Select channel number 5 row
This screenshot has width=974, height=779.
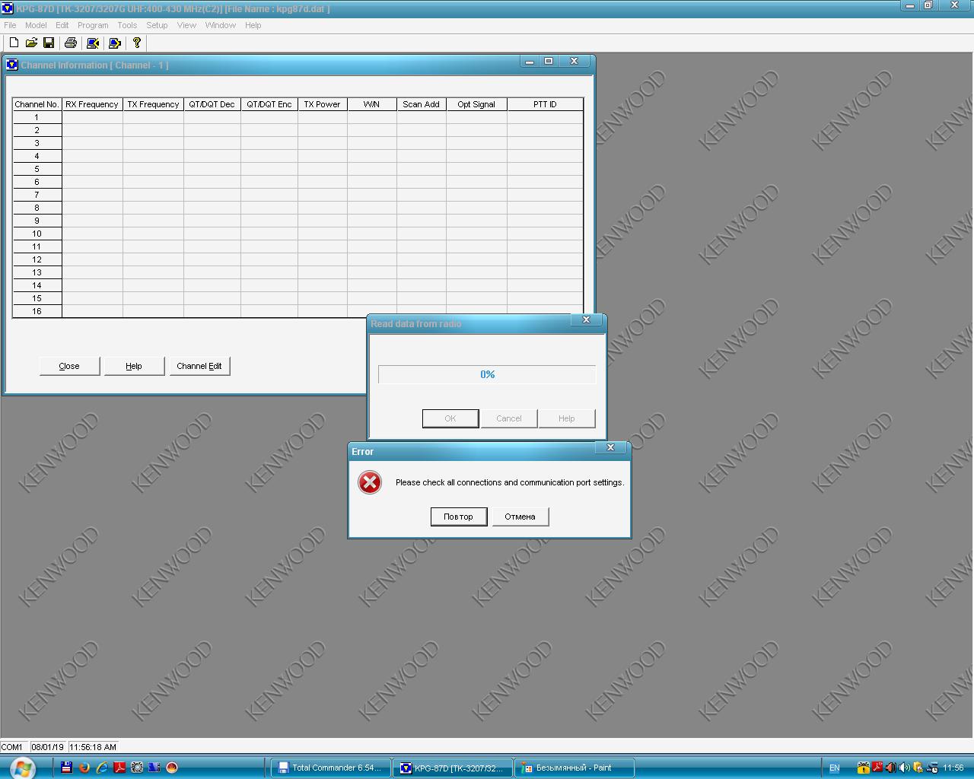point(37,169)
